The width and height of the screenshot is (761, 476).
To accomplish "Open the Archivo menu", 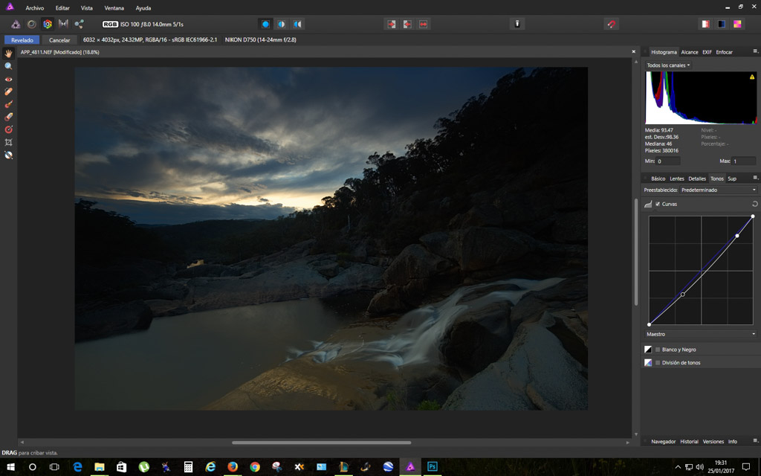I will (35, 7).
